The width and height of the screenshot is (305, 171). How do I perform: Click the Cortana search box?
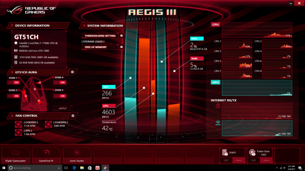[x=35, y=168]
